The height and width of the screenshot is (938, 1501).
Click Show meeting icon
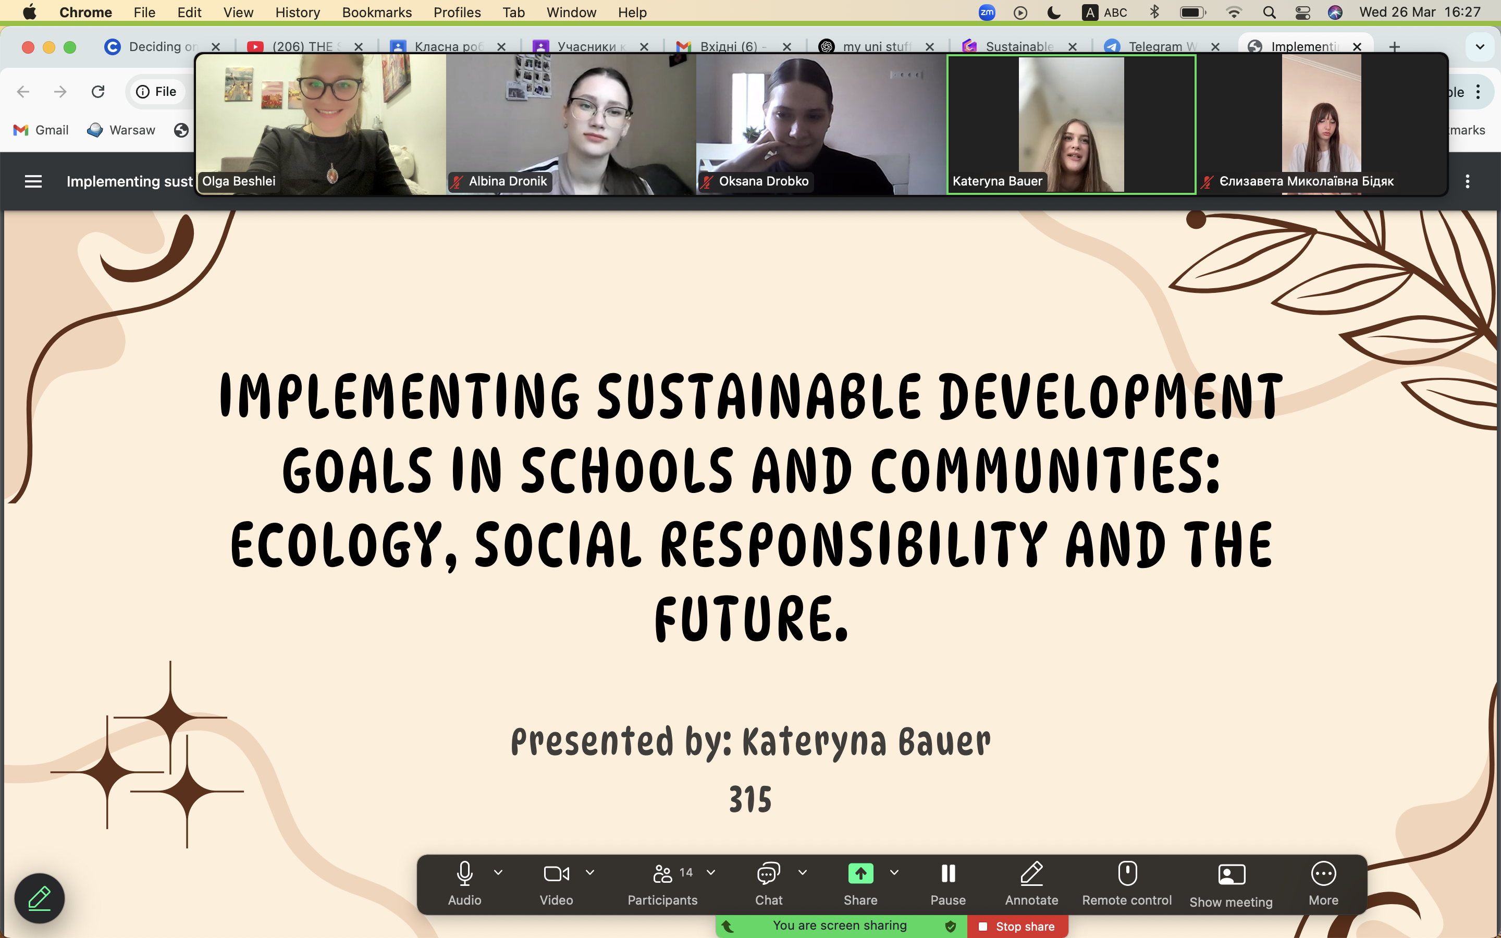click(x=1231, y=875)
